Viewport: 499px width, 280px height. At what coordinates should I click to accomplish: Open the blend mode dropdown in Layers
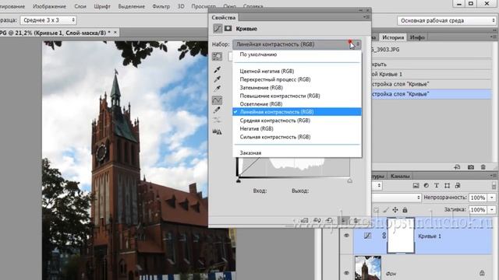pyautogui.click(x=397, y=198)
